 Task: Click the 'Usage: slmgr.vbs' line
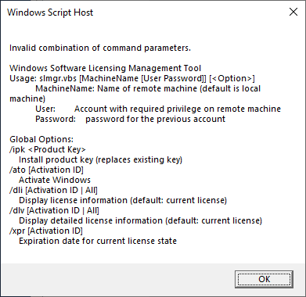coord(132,78)
